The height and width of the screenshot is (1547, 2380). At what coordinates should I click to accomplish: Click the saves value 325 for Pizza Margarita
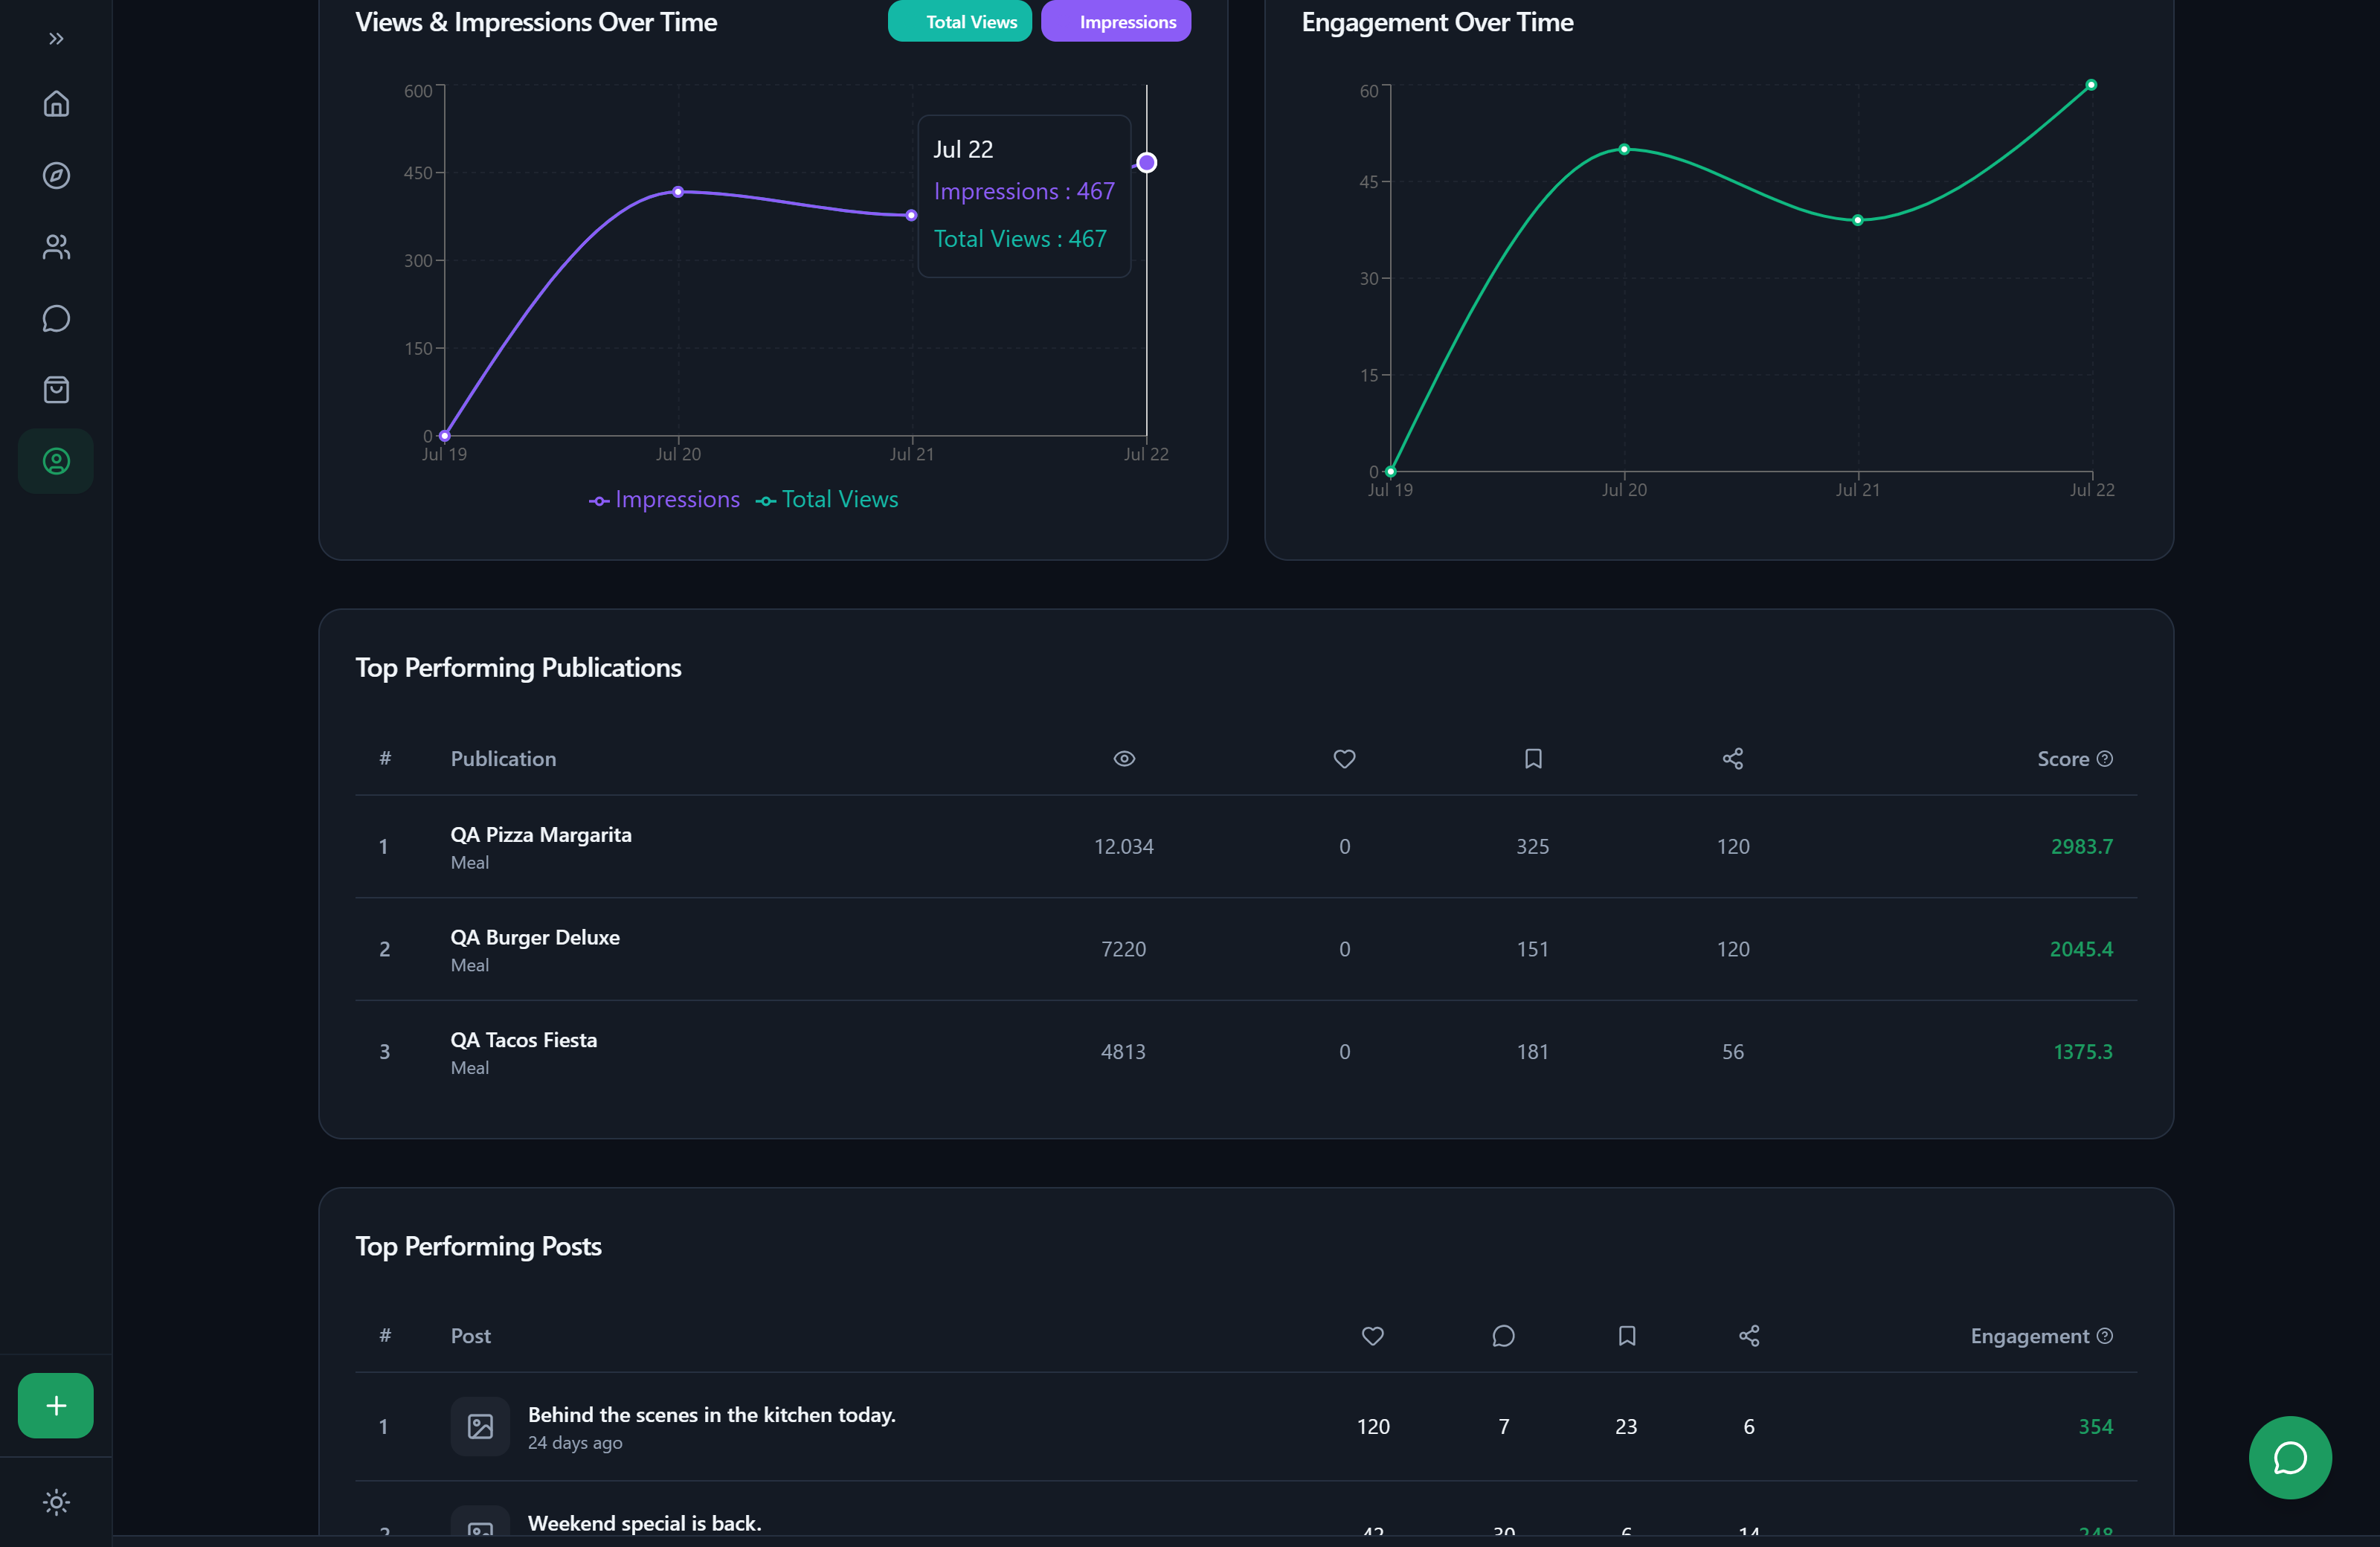tap(1533, 847)
